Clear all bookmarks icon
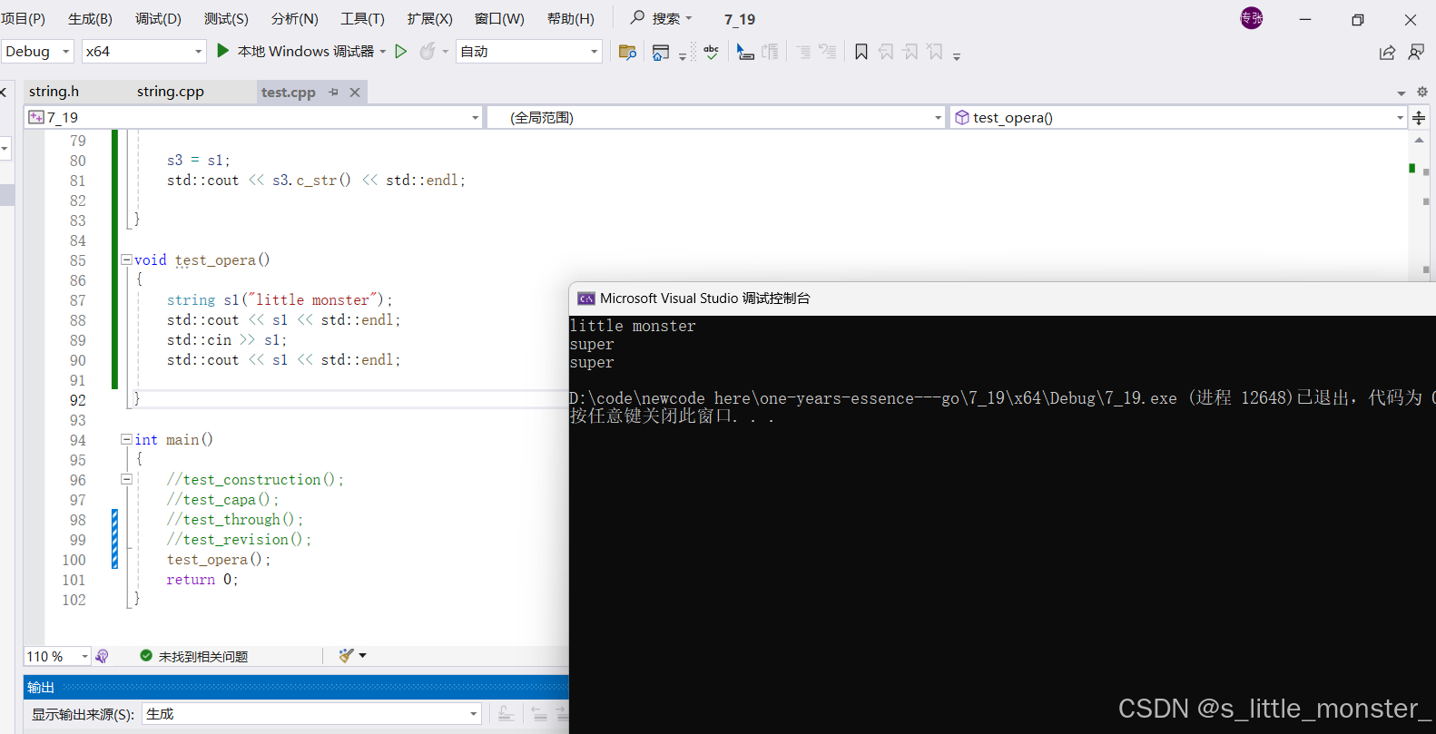Viewport: 1436px width, 734px height. tap(935, 52)
